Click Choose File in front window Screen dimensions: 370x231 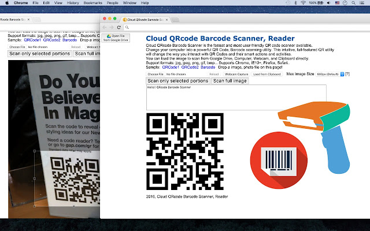[x=156, y=74]
